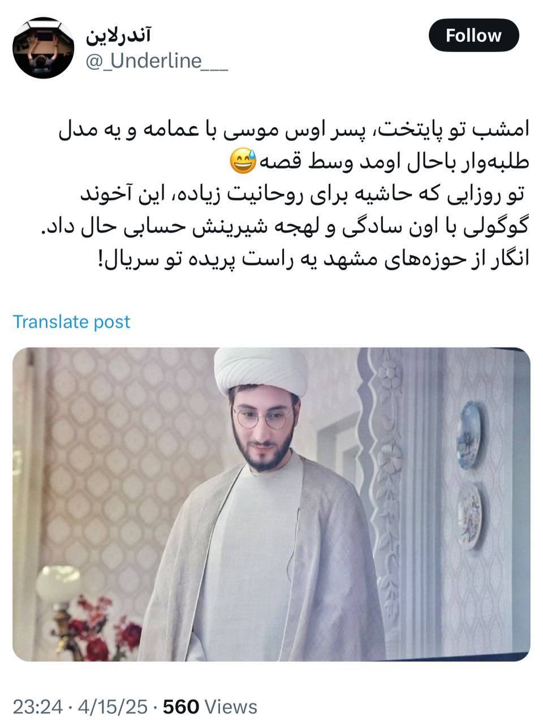Click the sweating smile emoji in tweet
The height and width of the screenshot is (724, 543).
[x=243, y=162]
